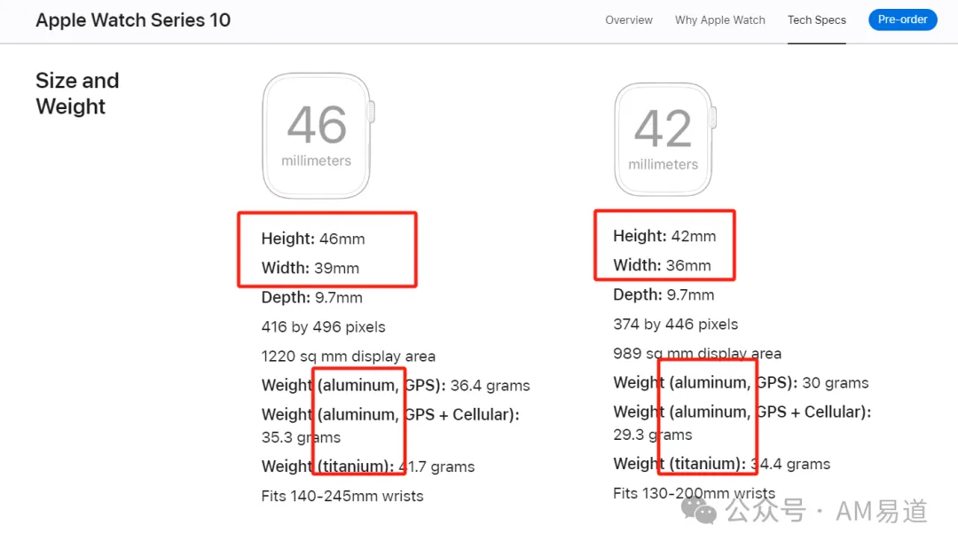
Task: Click the AM易道 watermark text
Action: click(x=881, y=511)
